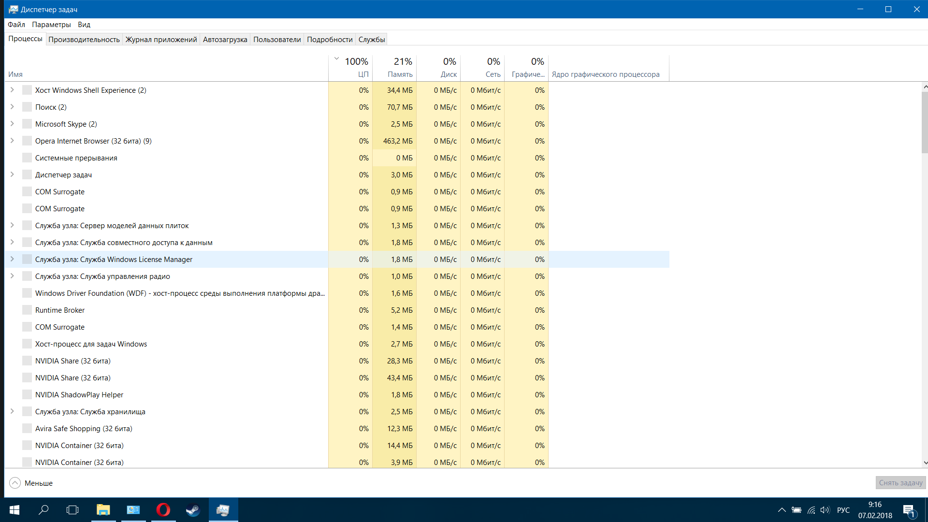The height and width of the screenshot is (522, 928).
Task: Expand the Служба хранилища row
Action: point(12,411)
